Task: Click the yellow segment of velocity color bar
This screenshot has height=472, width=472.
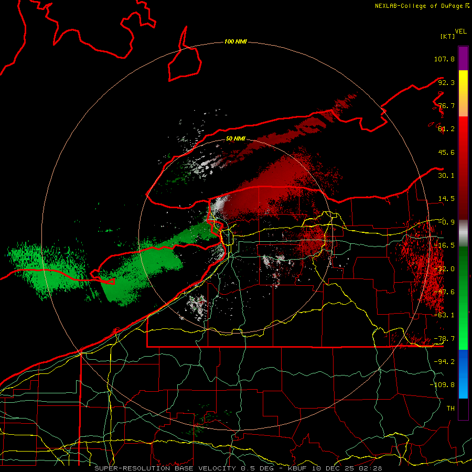Action: [463, 93]
